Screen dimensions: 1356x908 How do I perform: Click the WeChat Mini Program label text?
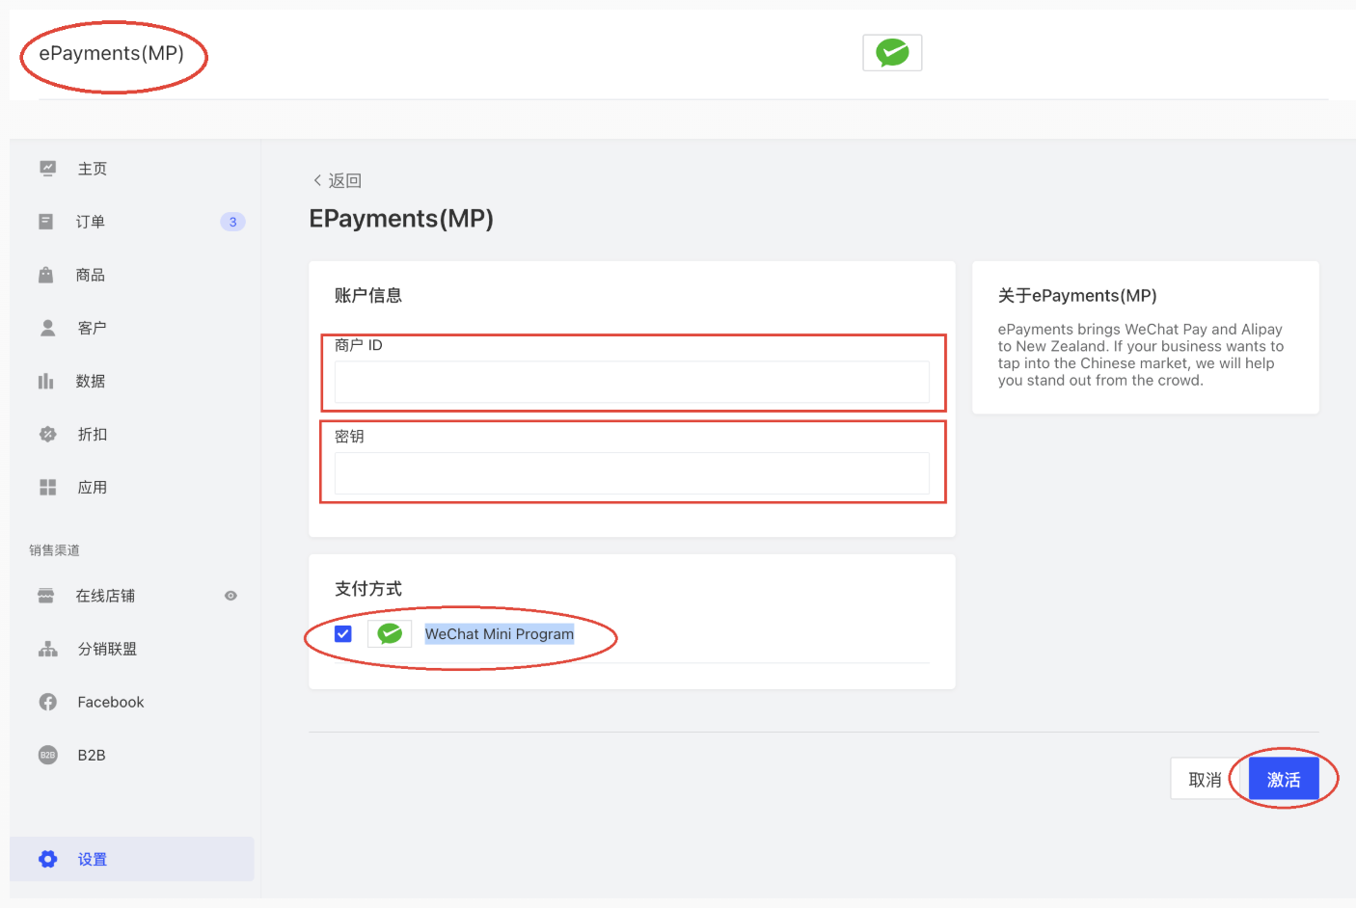pos(500,633)
